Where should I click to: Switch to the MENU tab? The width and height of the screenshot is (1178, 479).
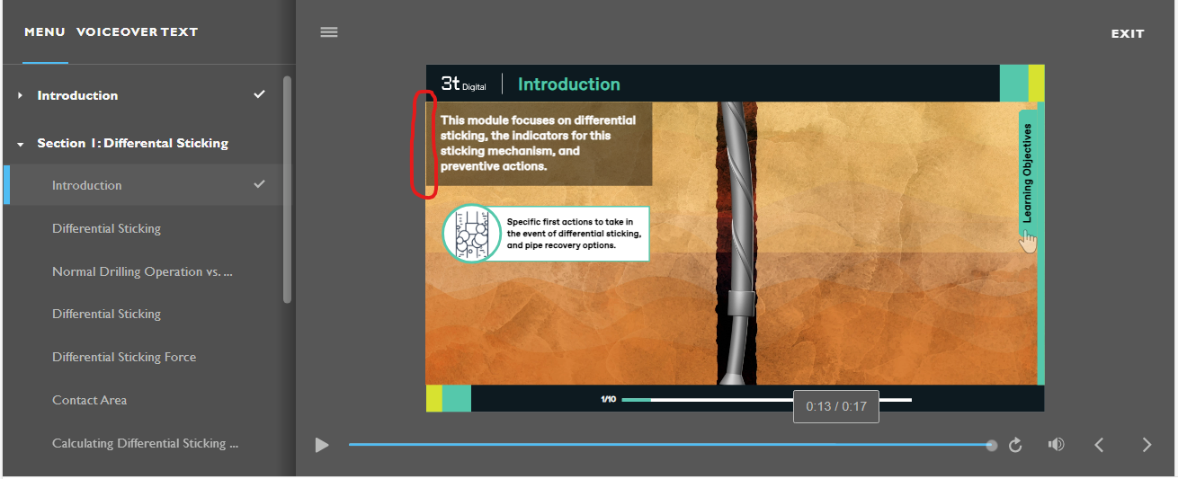point(45,32)
